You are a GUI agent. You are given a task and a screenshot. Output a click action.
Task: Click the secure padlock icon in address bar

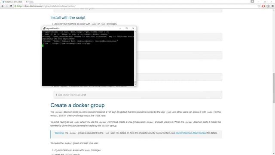click(x=15, y=6)
